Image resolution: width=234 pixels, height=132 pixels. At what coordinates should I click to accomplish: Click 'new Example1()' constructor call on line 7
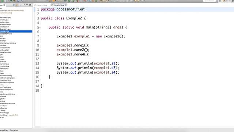110,36
